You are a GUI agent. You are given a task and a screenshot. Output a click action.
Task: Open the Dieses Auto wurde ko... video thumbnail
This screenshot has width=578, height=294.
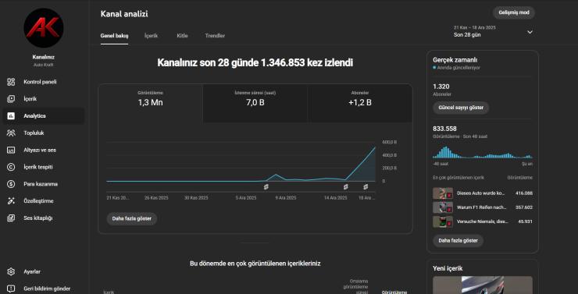(x=443, y=193)
